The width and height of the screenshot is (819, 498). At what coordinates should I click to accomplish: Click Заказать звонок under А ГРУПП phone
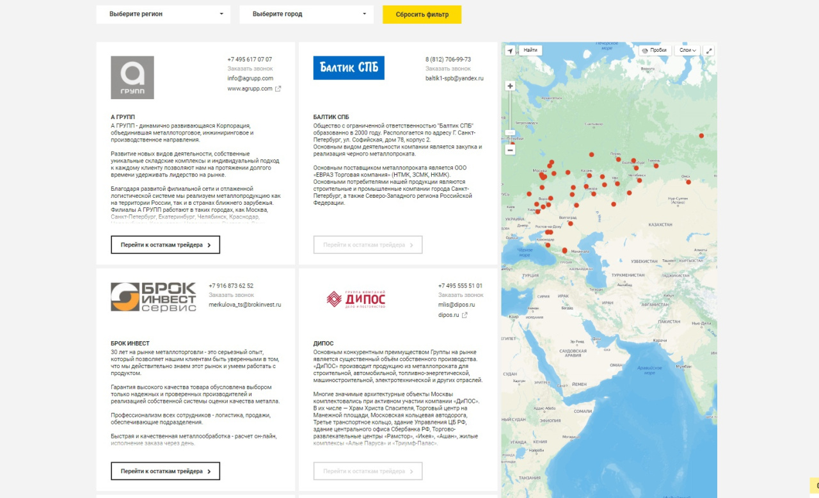coord(250,68)
